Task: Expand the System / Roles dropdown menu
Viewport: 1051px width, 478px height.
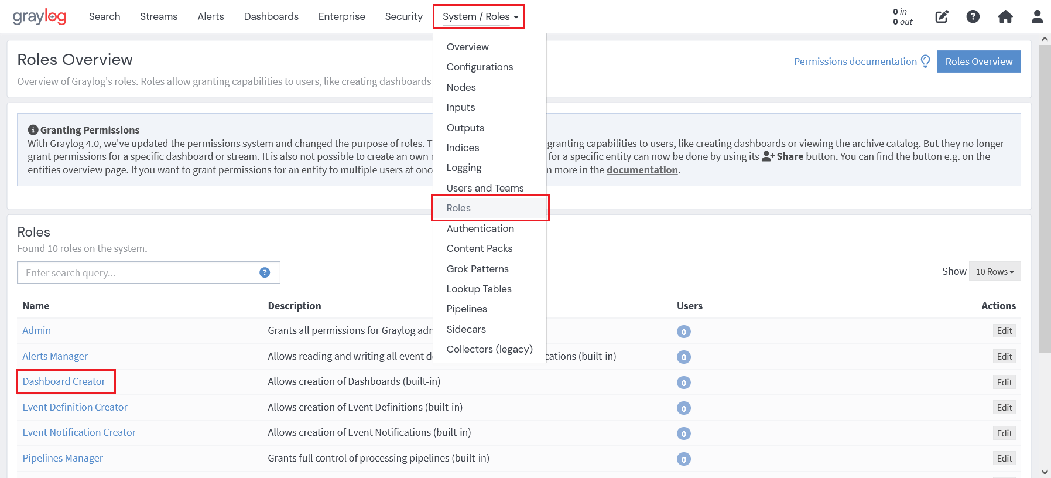Action: click(x=479, y=16)
